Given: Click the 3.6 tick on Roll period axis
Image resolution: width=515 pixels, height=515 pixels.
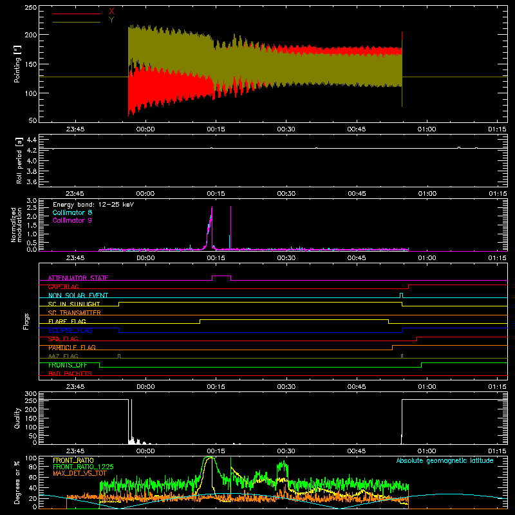Looking at the screenshot, I should click(32, 182).
